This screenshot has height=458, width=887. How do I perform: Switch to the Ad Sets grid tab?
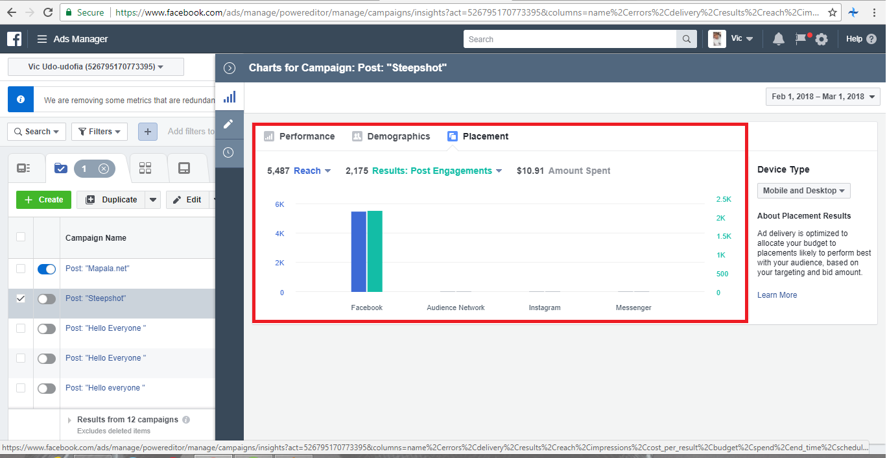pos(145,169)
